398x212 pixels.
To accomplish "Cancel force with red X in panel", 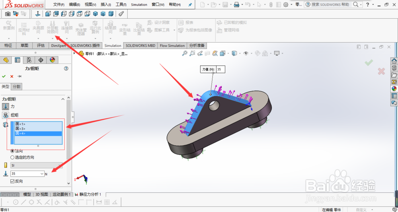I will coord(12,76).
